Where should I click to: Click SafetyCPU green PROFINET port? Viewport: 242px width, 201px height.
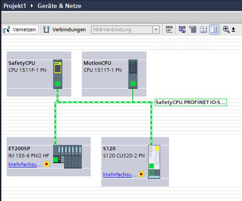58,83
